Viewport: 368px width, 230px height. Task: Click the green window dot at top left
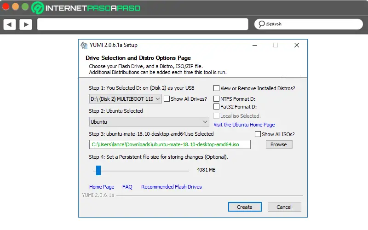[x=25, y=7]
